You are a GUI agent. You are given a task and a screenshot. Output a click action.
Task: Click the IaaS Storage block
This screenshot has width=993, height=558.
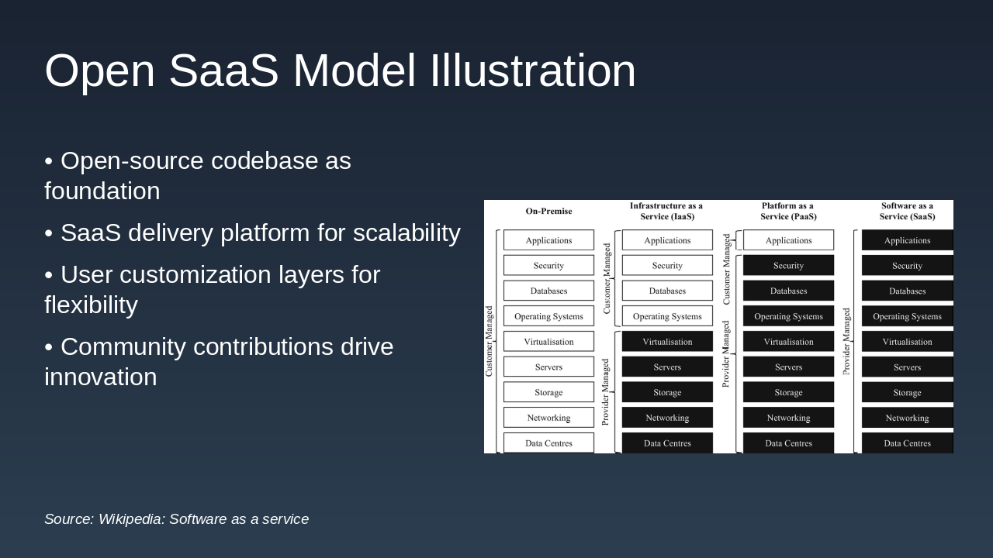coord(666,391)
